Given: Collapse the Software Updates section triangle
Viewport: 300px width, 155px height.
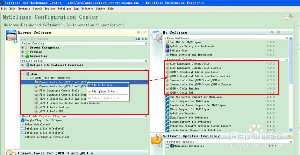Looking at the screenshot, I should pos(166,142).
